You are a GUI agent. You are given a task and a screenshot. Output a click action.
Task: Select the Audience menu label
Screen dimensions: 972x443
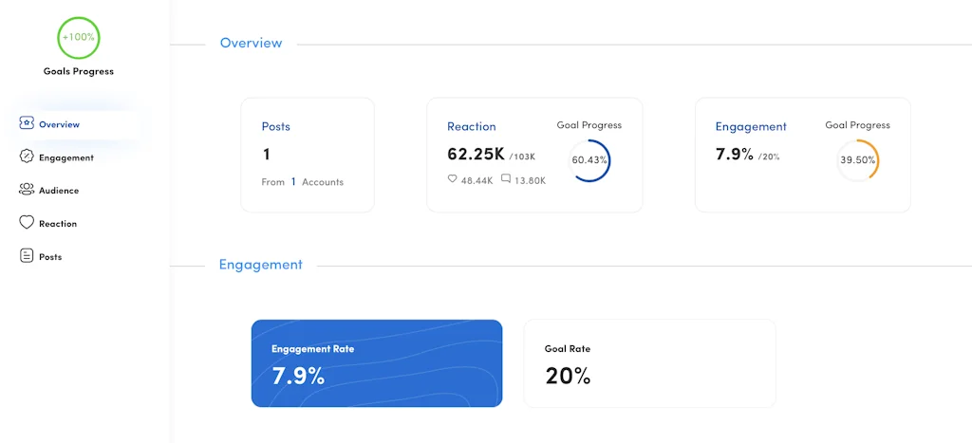pos(59,191)
